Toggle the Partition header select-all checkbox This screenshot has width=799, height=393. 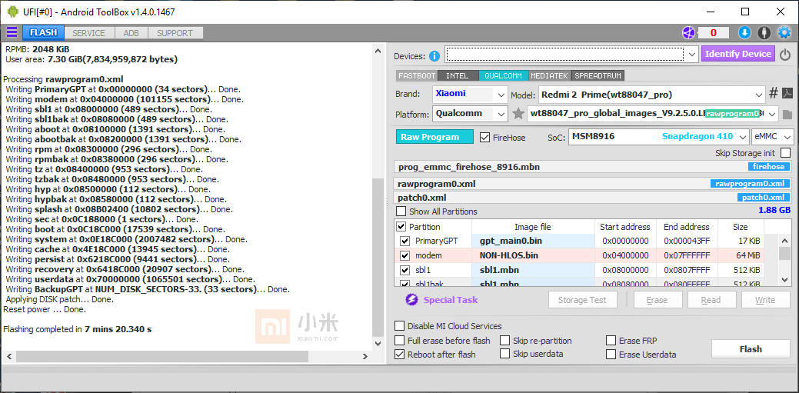[x=401, y=227]
